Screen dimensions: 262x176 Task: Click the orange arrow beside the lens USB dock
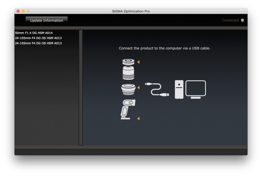138,62
